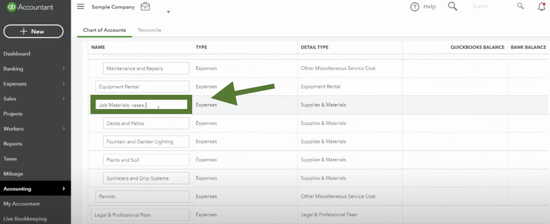This screenshot has height=224, width=550.
Task: Open dropdown arrow below briefcase icon
Action: tap(168, 12)
